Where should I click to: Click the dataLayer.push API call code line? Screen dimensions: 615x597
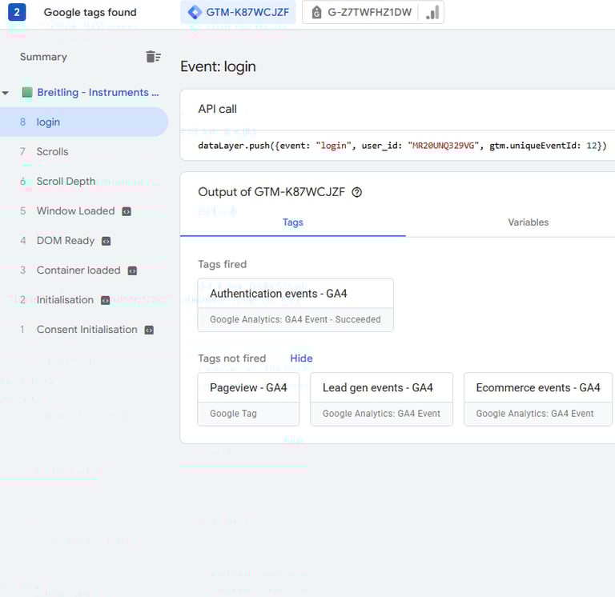pyautogui.click(x=403, y=146)
